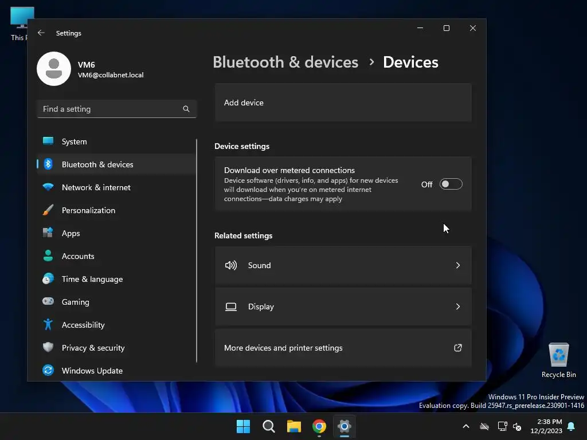Click the Accessibility figure icon

[x=48, y=324]
